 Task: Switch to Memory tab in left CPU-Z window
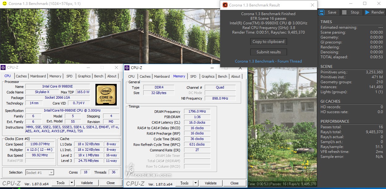coord(55,76)
